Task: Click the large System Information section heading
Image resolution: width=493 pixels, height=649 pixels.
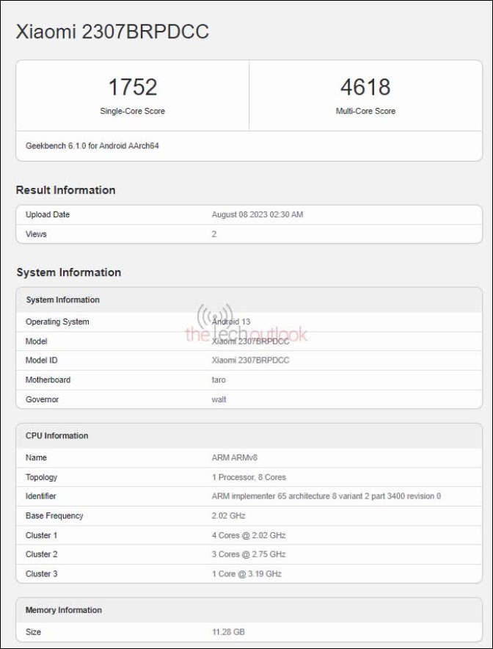Action: [x=69, y=272]
